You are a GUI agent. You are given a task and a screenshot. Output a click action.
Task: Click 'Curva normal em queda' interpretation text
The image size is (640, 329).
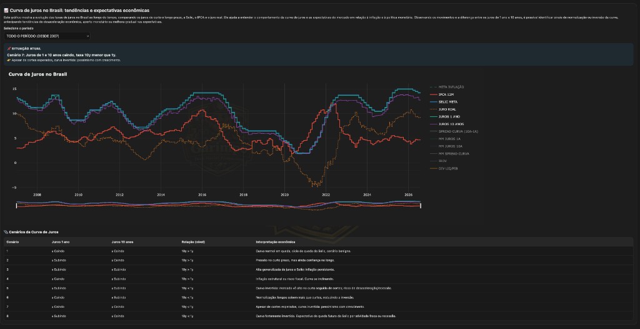(303, 251)
